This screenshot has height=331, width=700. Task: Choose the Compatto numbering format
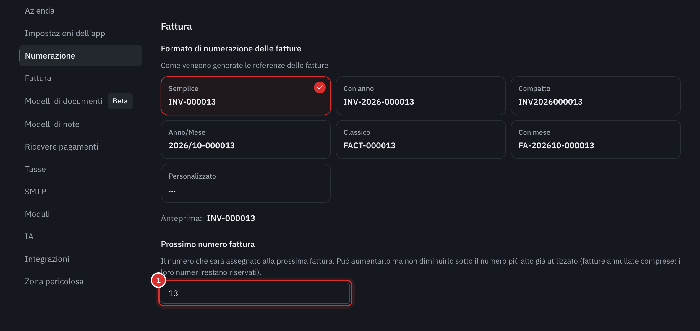point(596,96)
